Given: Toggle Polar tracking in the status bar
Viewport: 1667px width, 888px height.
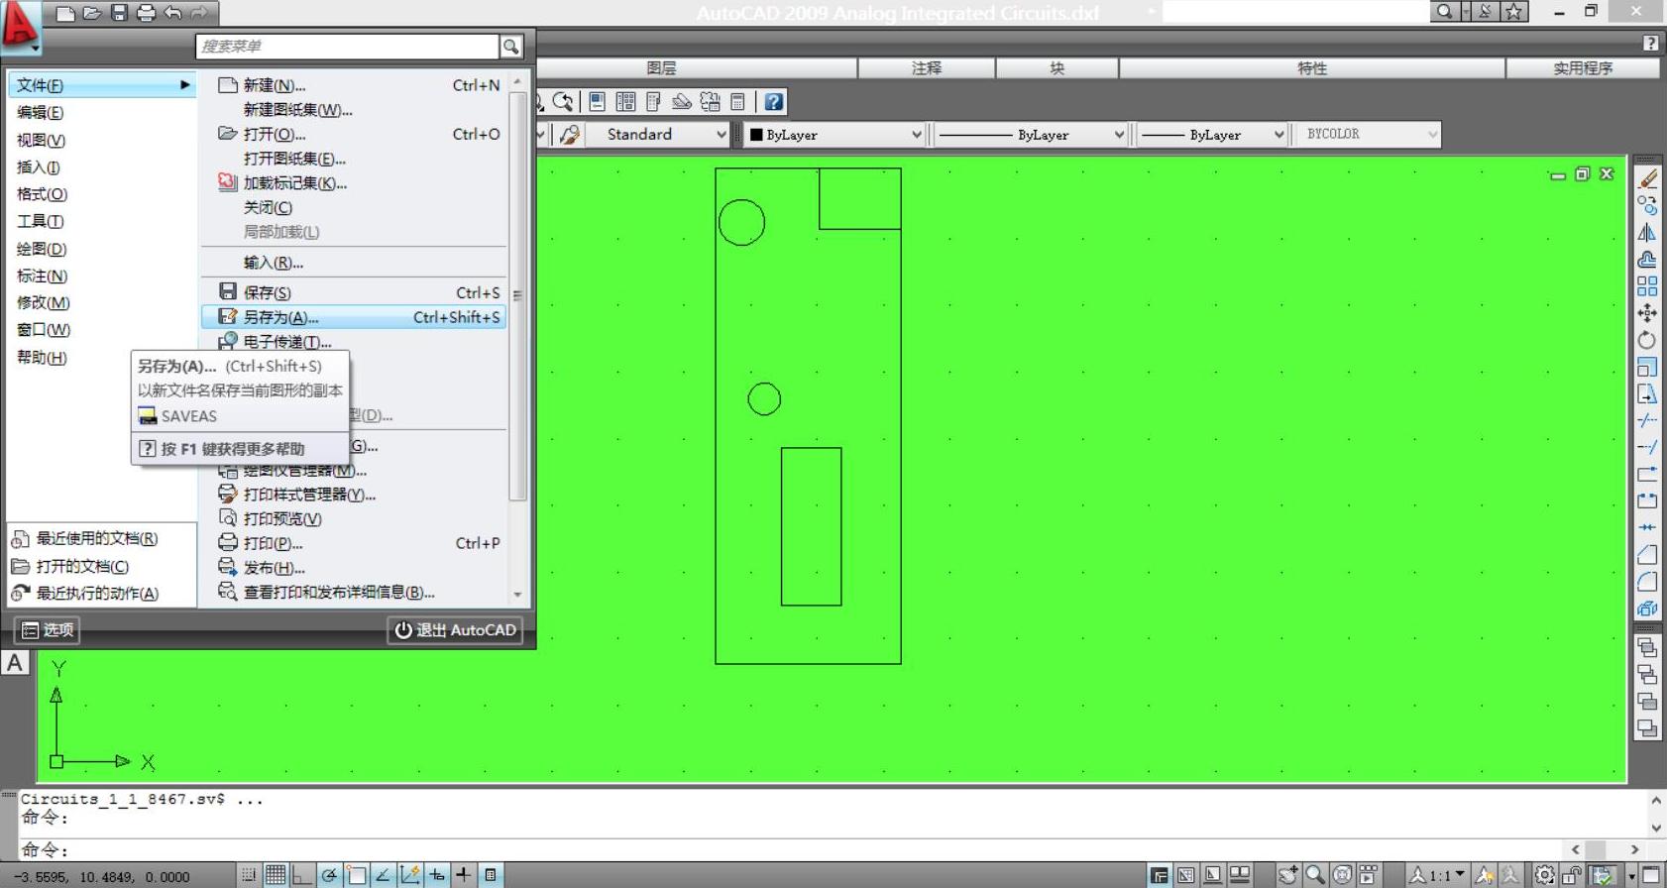Looking at the screenshot, I should [x=329, y=875].
